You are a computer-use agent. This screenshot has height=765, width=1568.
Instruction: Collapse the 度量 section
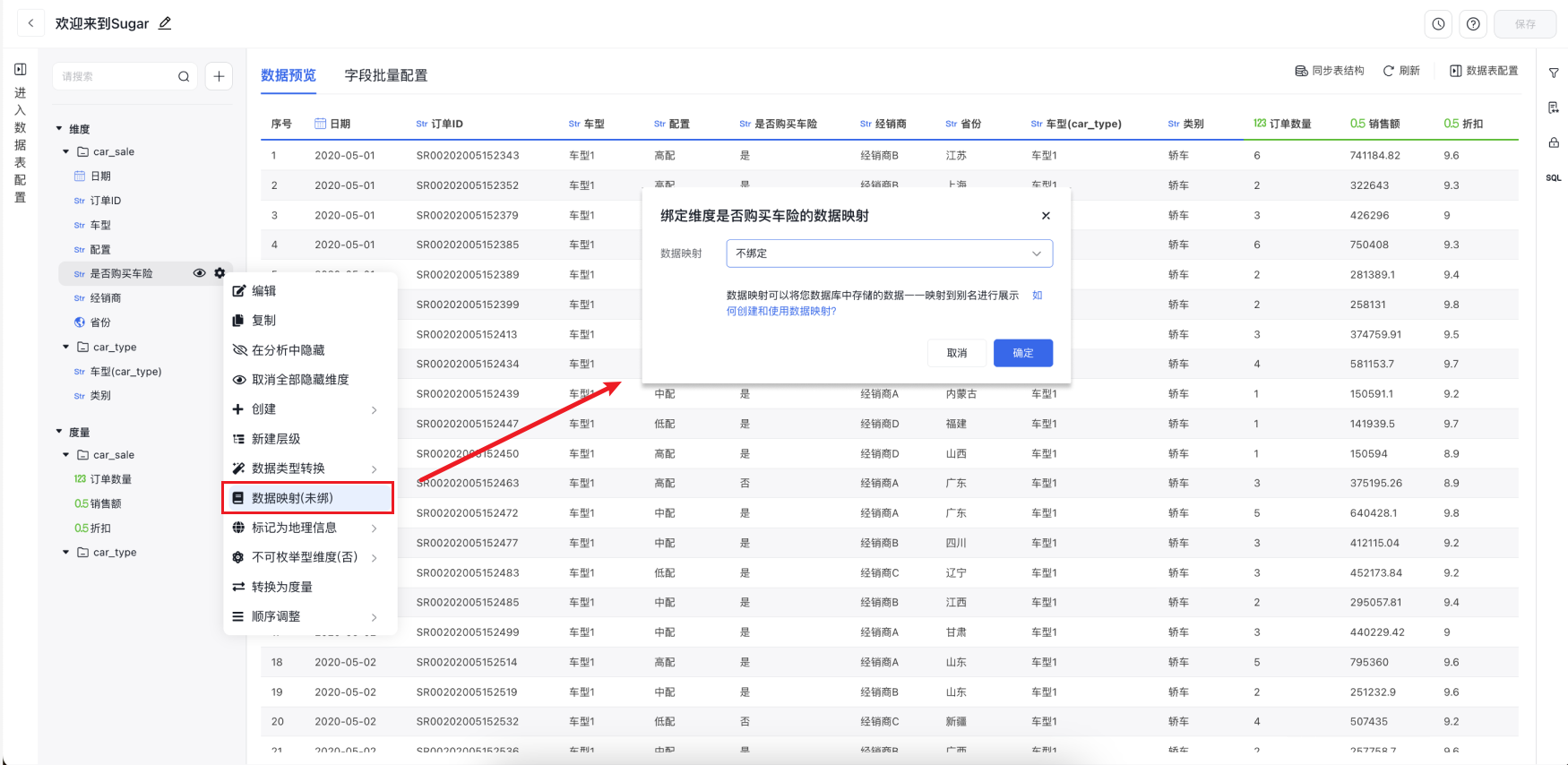tap(59, 432)
